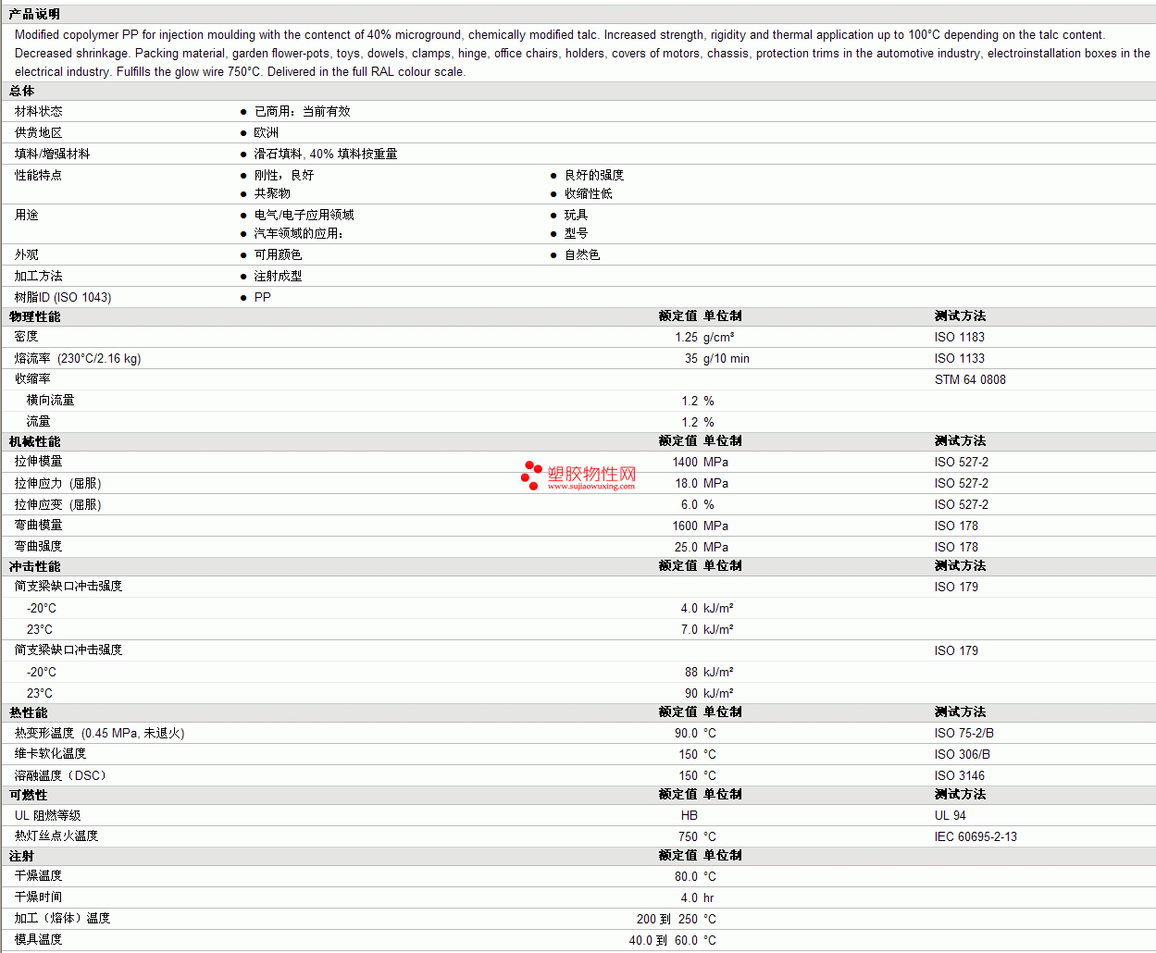The image size is (1156, 953).
Task: Click the value '18.0 MPa'
Action: pyautogui.click(x=702, y=484)
